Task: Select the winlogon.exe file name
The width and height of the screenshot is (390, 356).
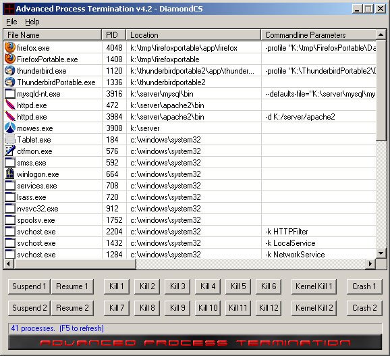Action: click(x=38, y=174)
